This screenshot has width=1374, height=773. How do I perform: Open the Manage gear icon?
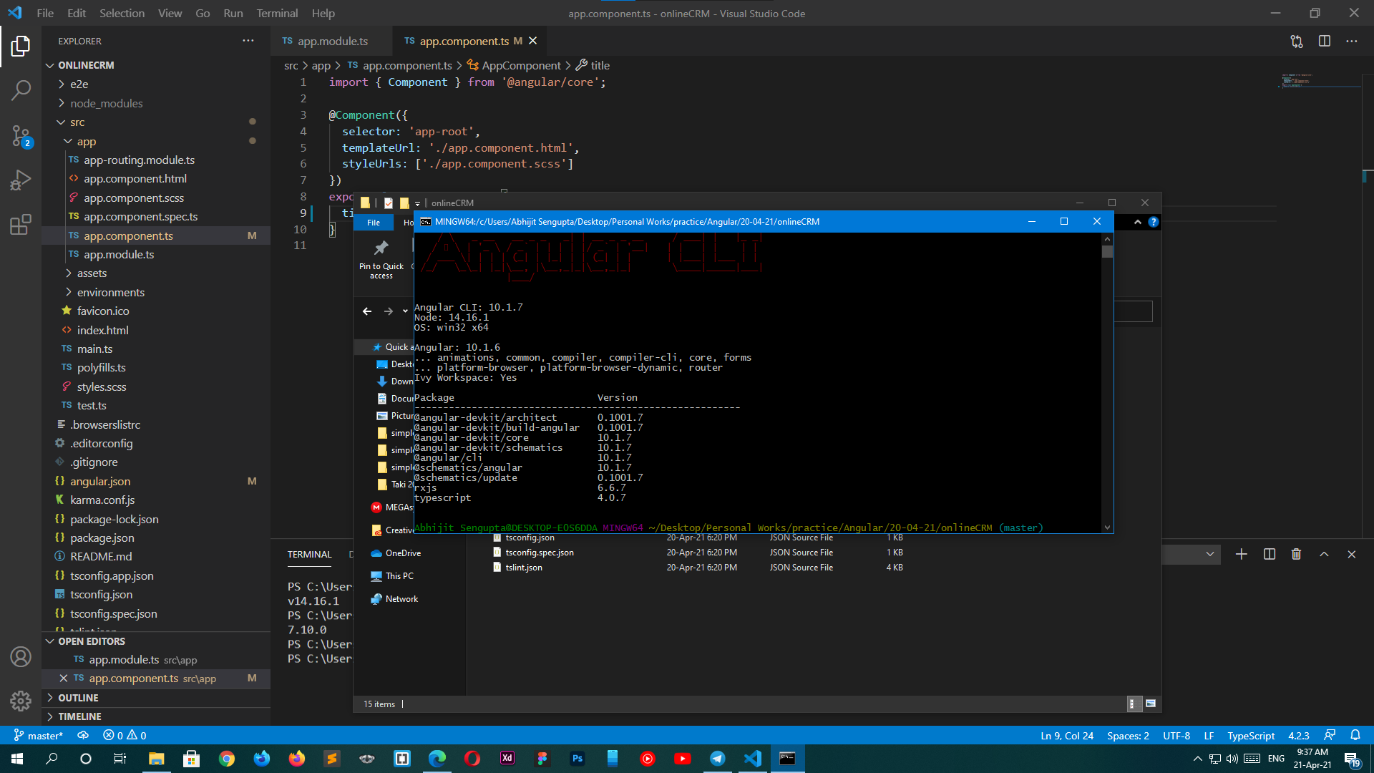coord(21,701)
